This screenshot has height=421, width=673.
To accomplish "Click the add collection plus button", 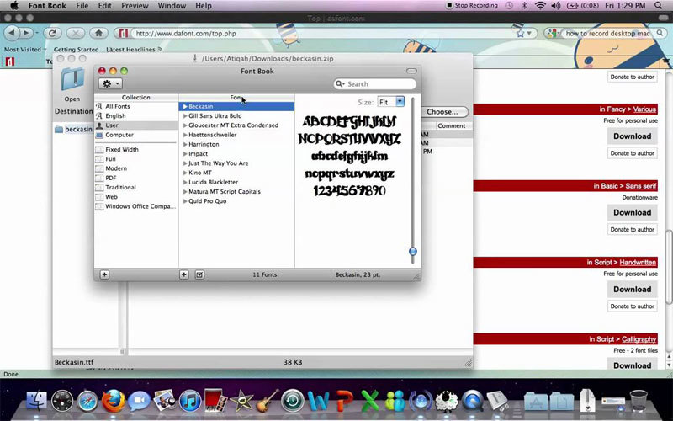I will point(104,274).
